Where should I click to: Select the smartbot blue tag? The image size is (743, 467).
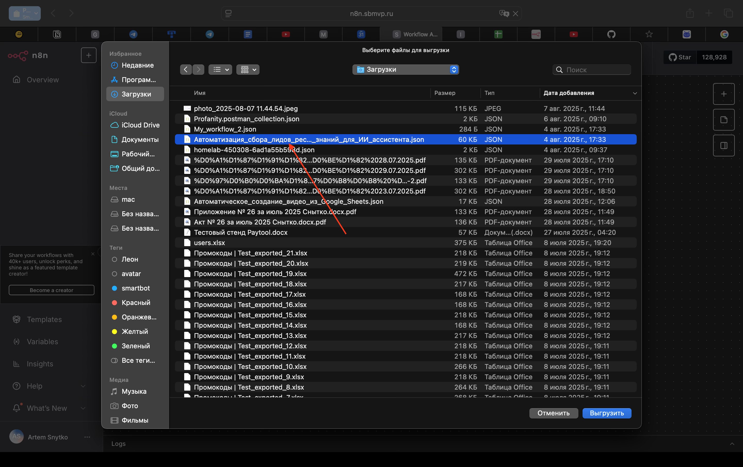[135, 288]
